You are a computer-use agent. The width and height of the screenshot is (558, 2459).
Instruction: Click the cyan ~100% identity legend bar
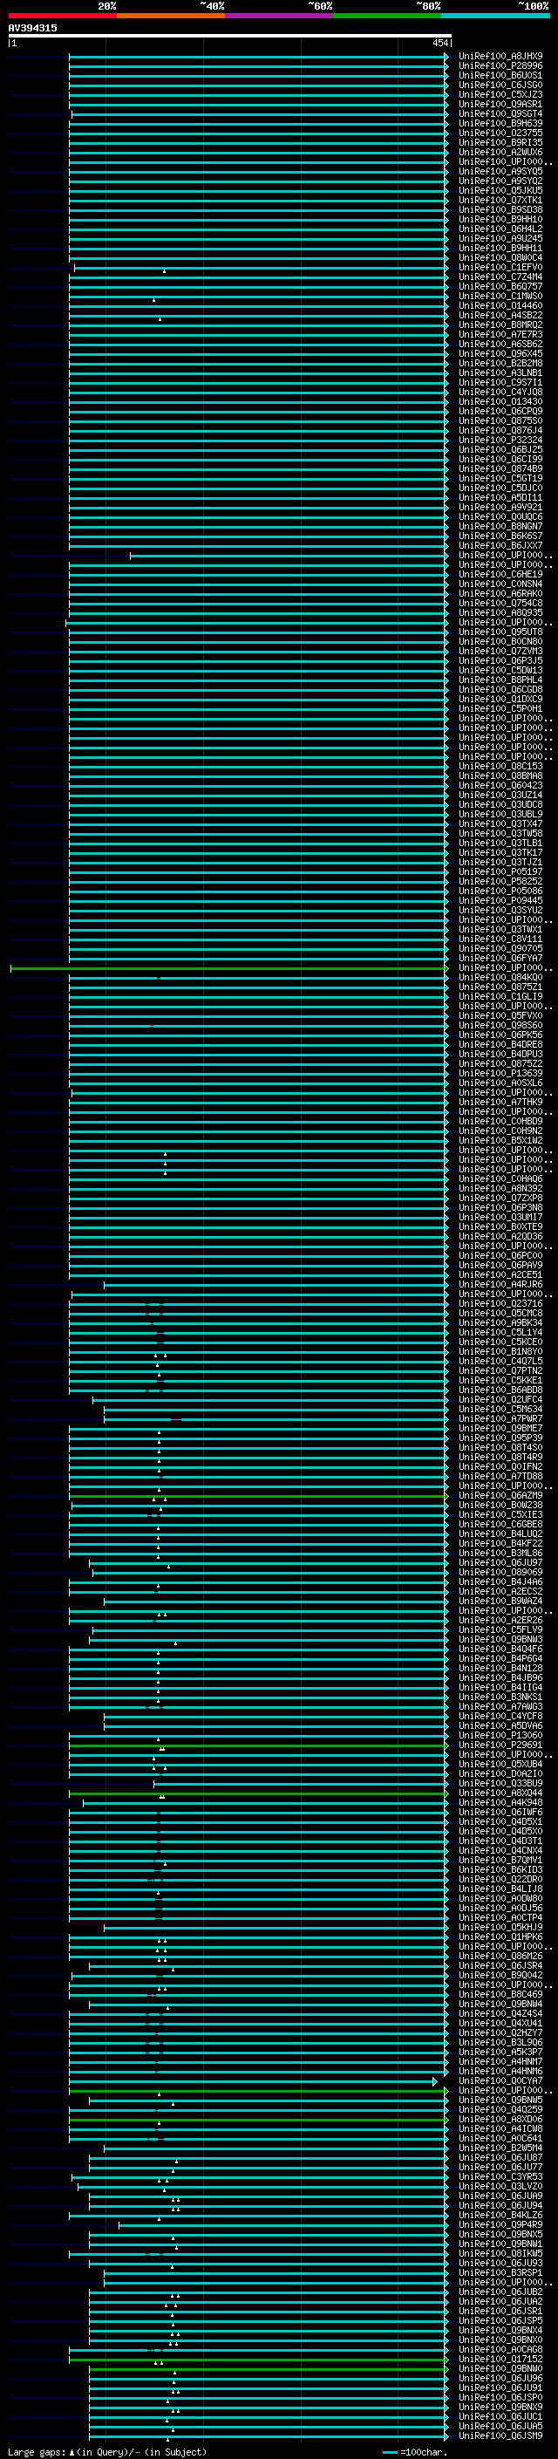click(x=495, y=16)
